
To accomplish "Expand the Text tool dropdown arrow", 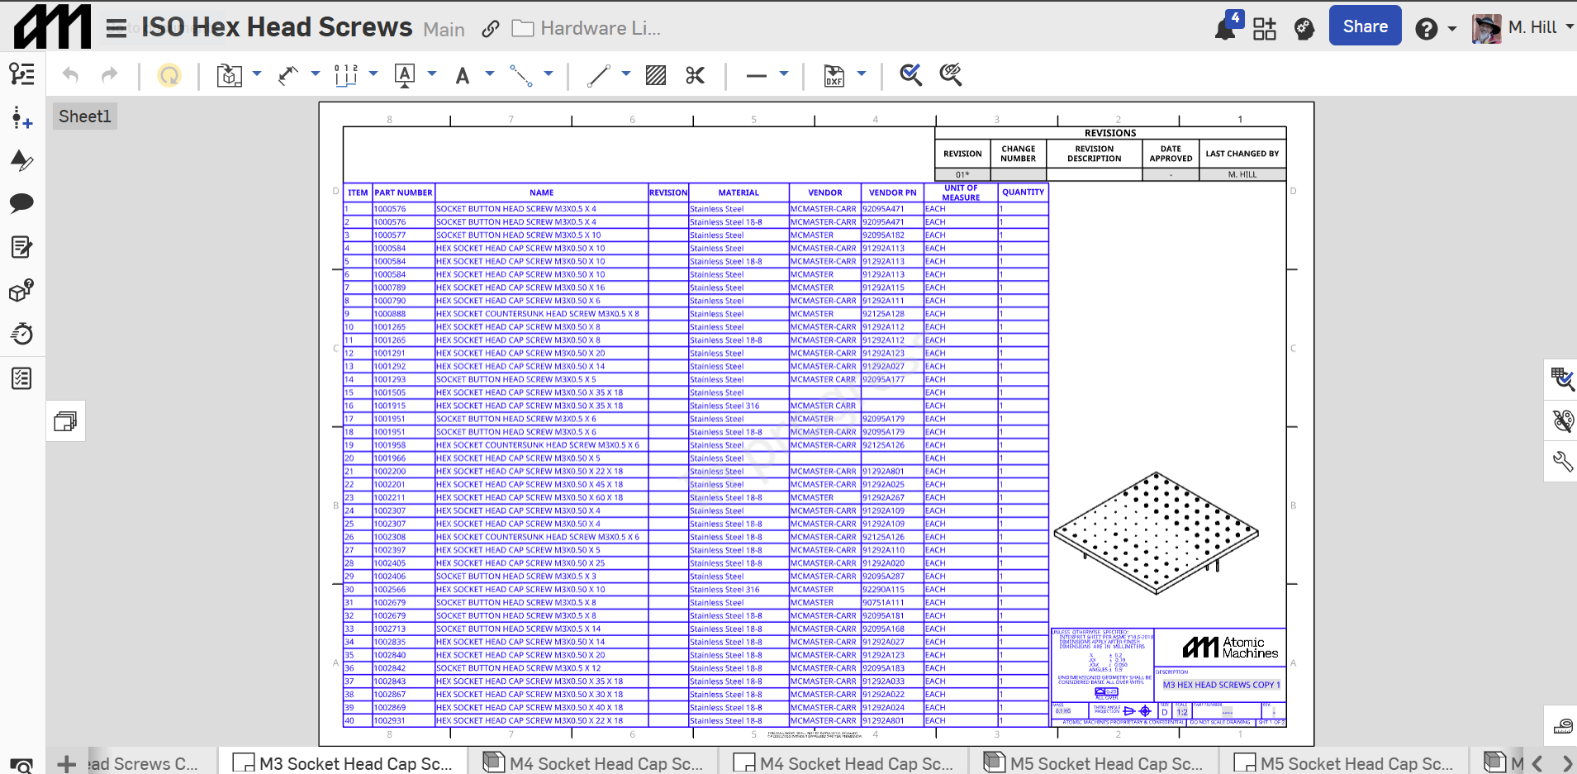I will [490, 74].
